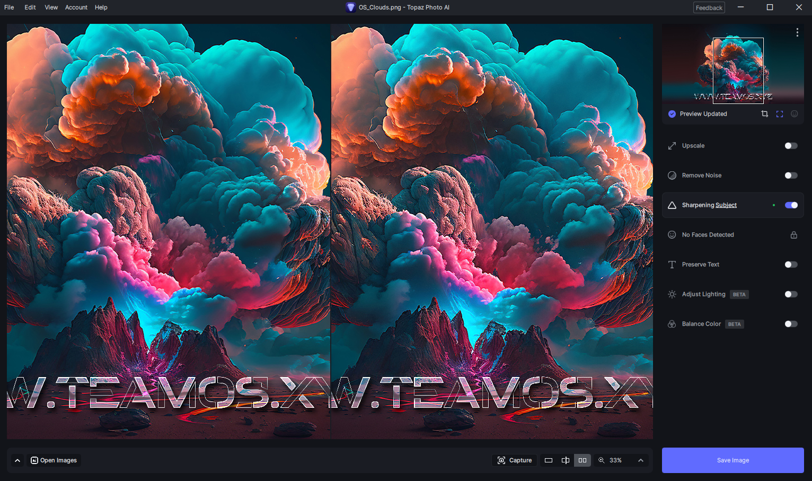The image size is (812, 481).
Task: Open the View menu
Action: (51, 7)
